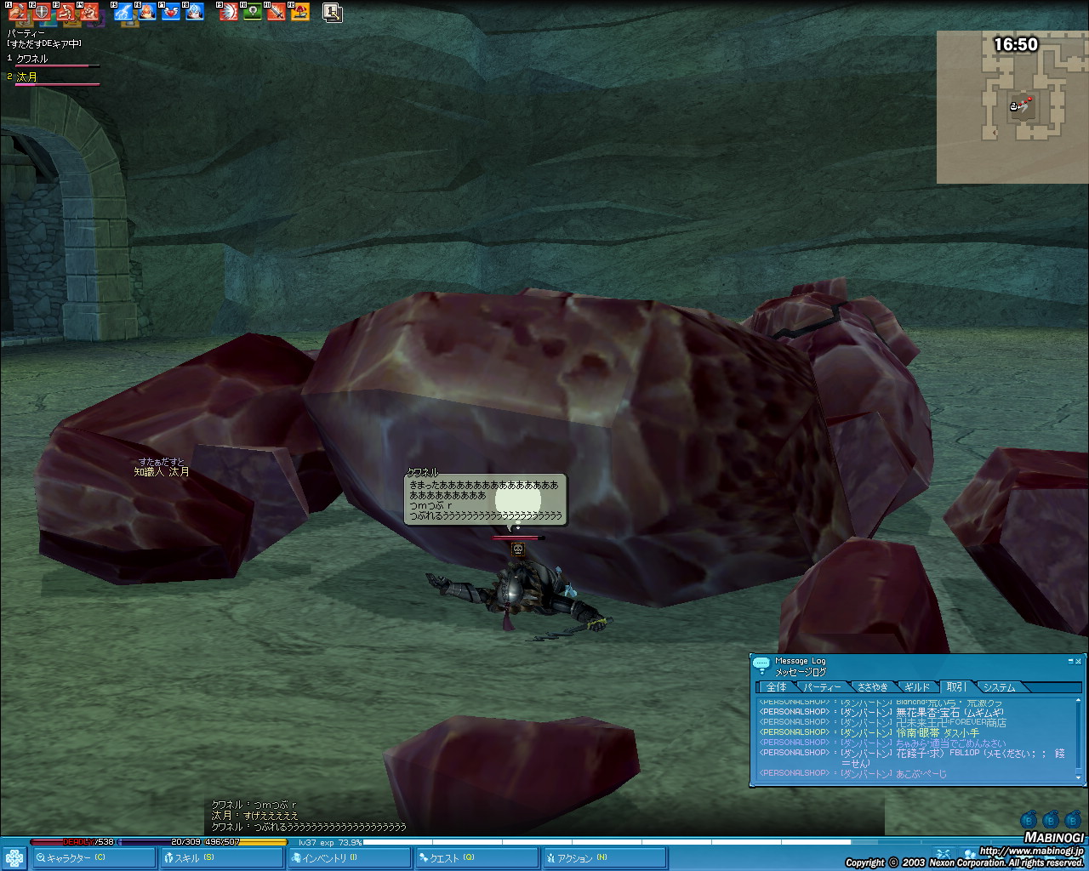Click the fallen armored player character
The width and height of the screenshot is (1089, 871).
519,595
